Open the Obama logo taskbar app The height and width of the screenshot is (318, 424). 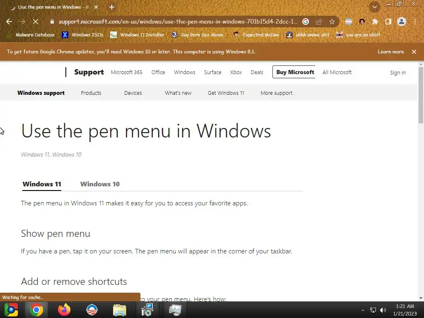coord(92,310)
